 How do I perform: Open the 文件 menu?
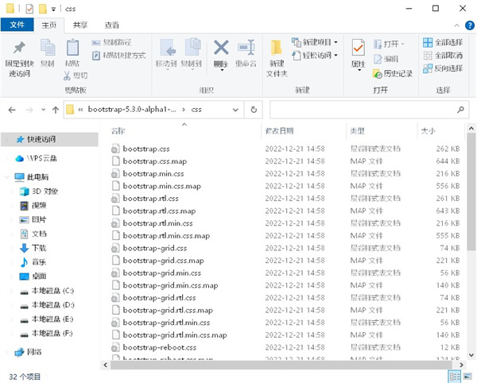click(17, 25)
